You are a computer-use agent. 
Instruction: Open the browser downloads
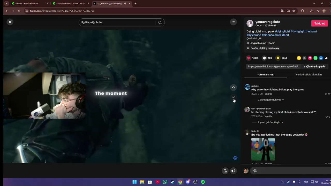tap(312, 11)
